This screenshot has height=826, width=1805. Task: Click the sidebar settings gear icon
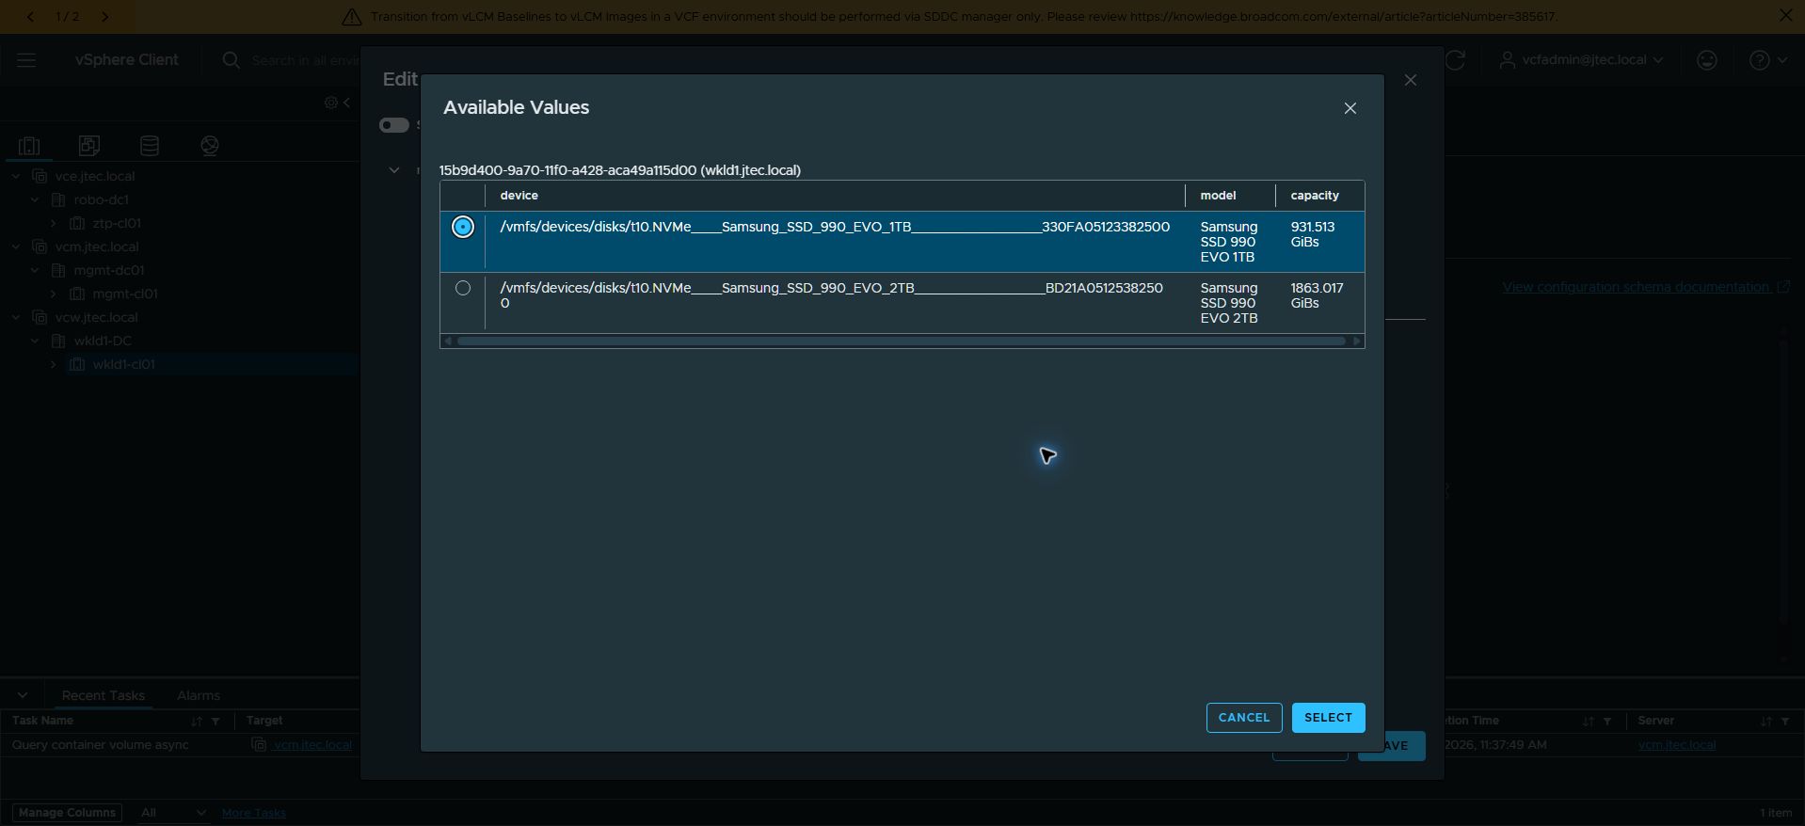click(330, 103)
